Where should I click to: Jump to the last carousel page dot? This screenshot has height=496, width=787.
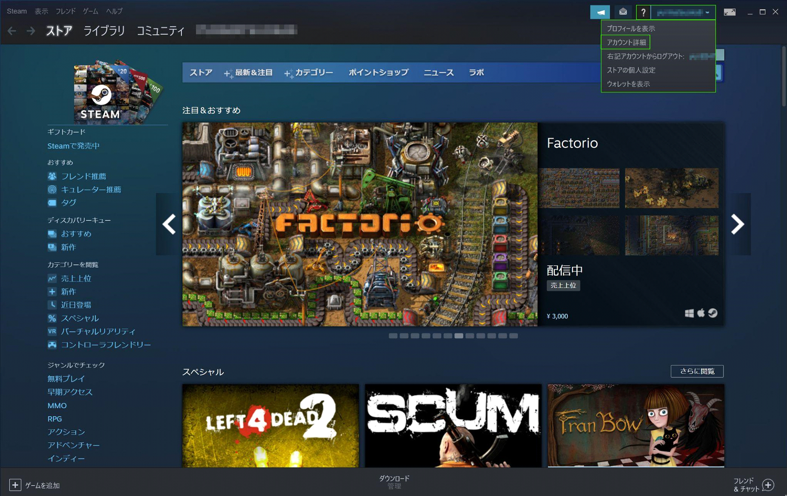pyautogui.click(x=513, y=336)
